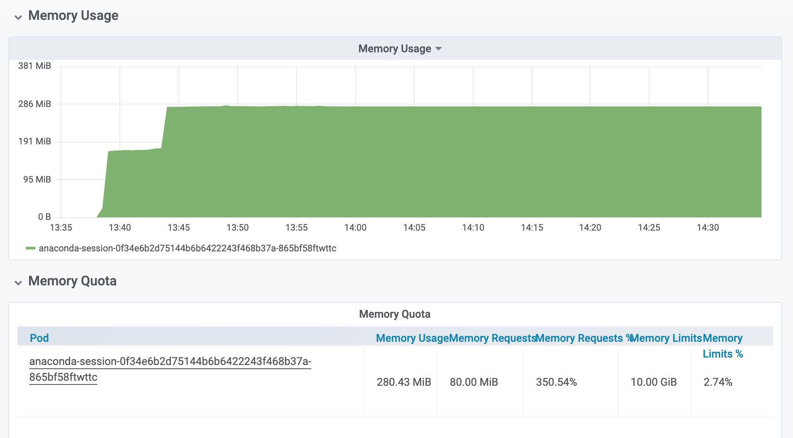Select the 350.54% memory requests cell

(556, 382)
